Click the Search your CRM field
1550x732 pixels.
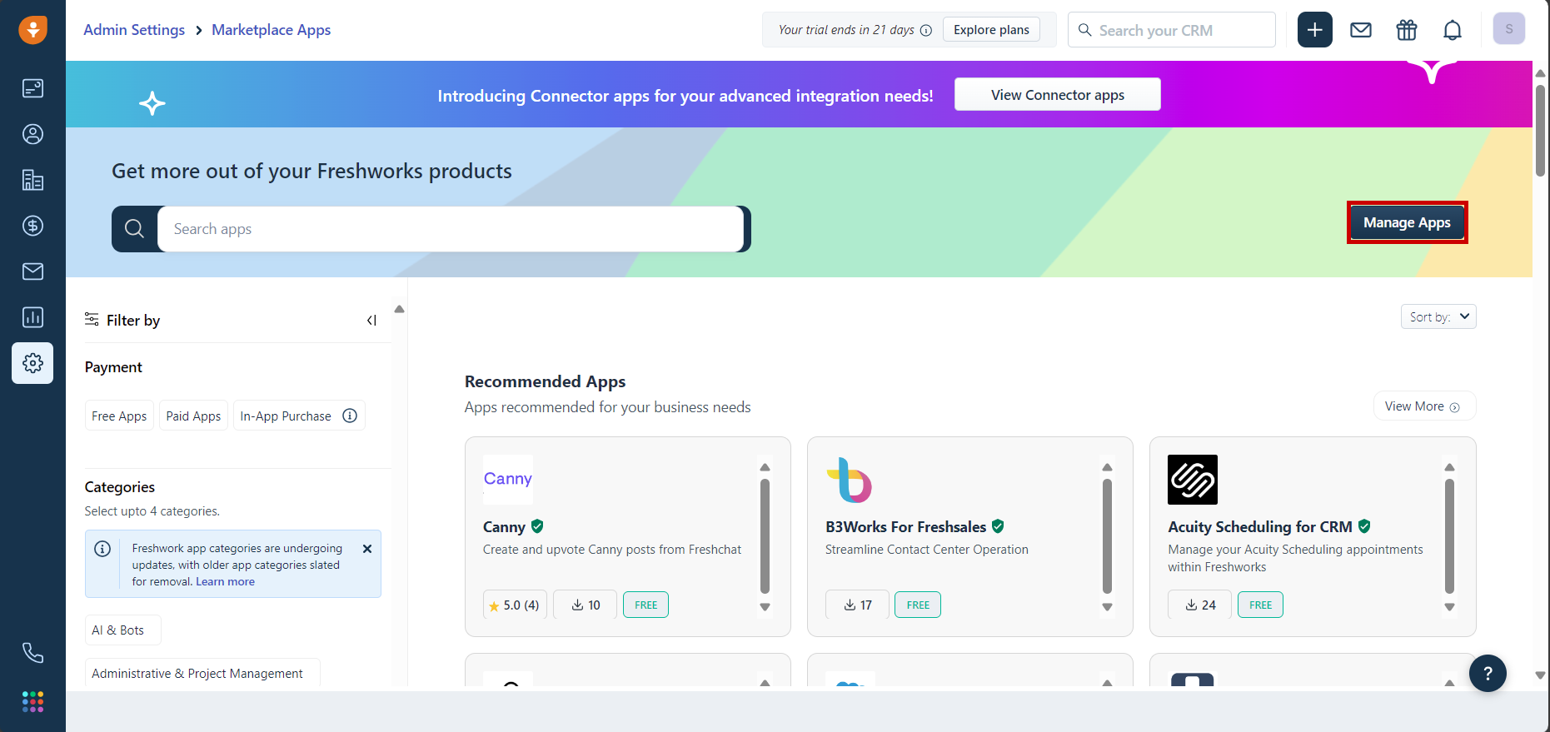click(1172, 30)
